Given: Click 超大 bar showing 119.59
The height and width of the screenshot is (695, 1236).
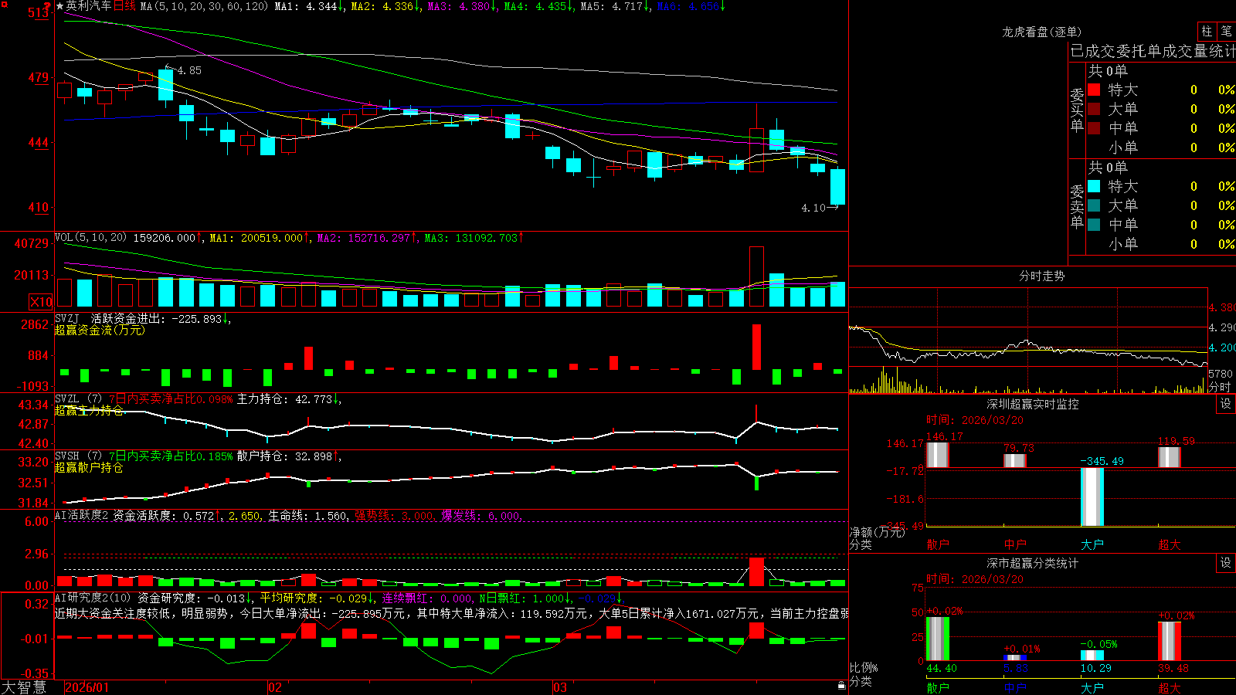Looking at the screenshot, I should [1170, 457].
